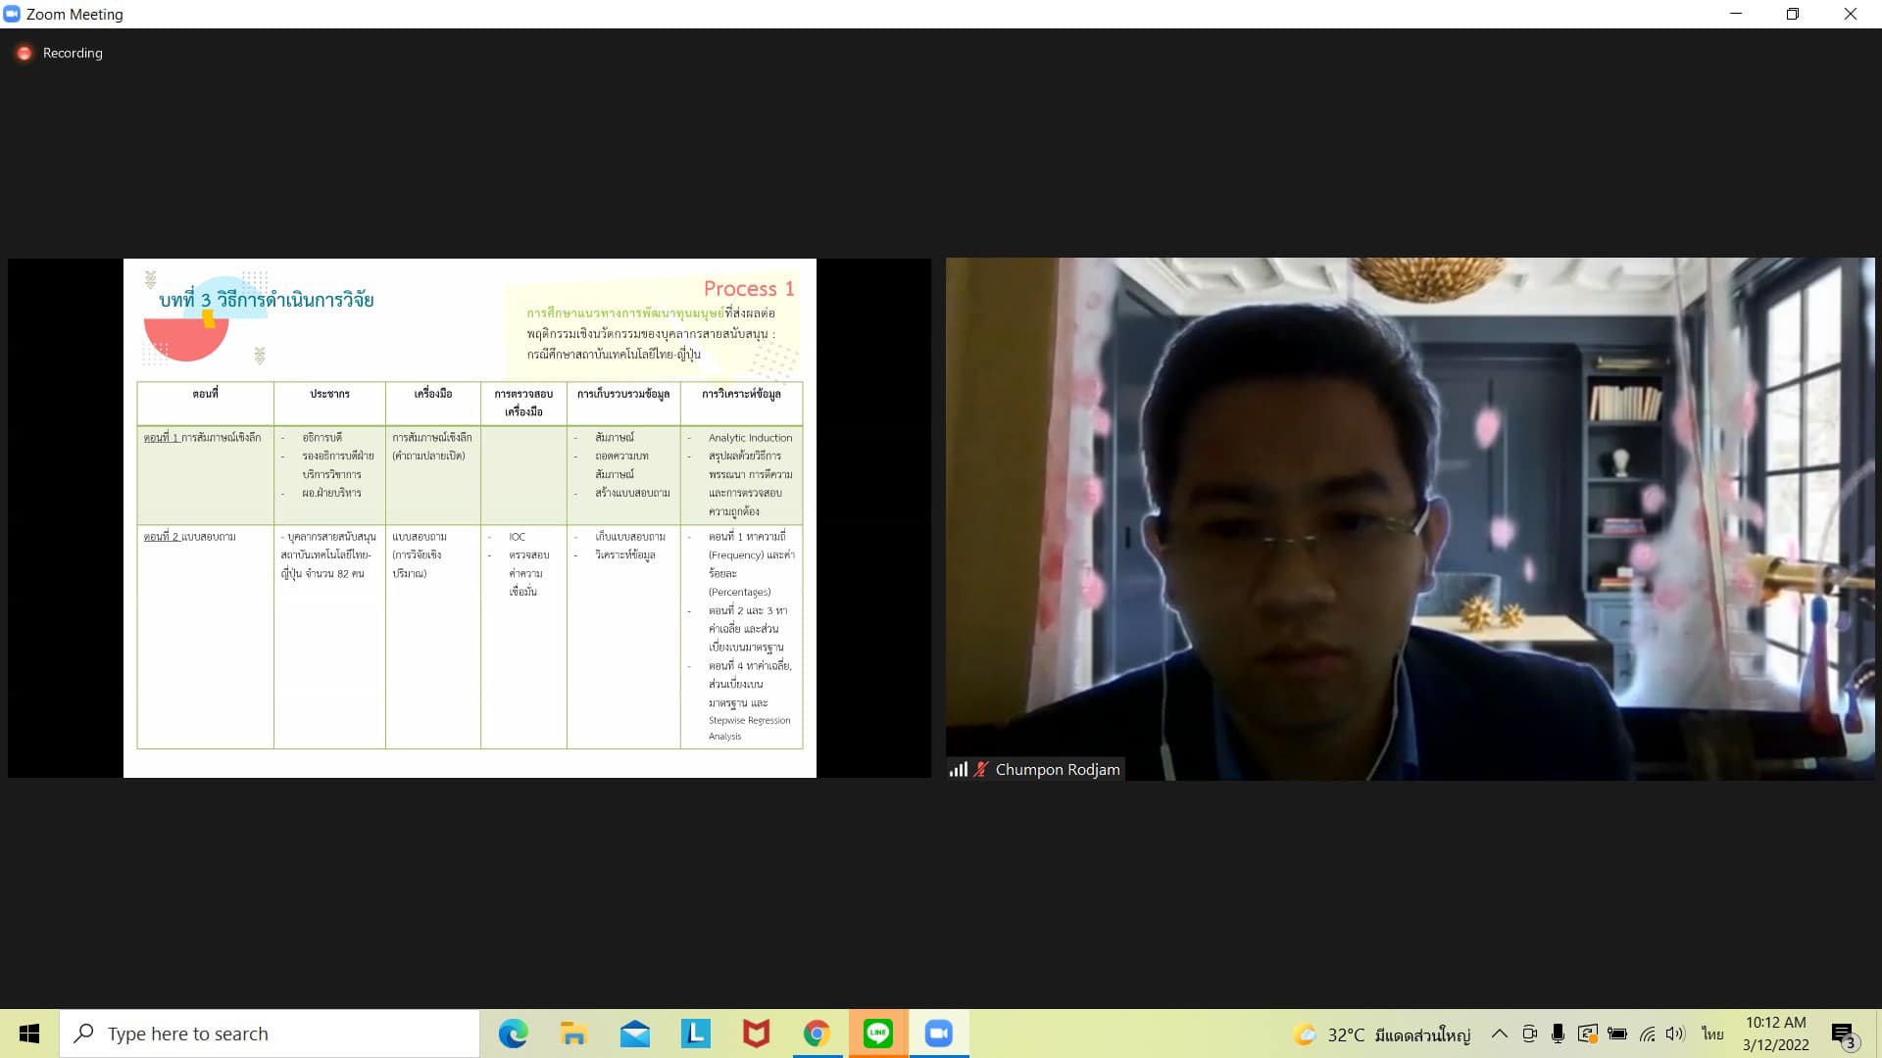Open the notification center with 3 alerts
Viewport: 1882px width, 1058px height.
[1843, 1034]
